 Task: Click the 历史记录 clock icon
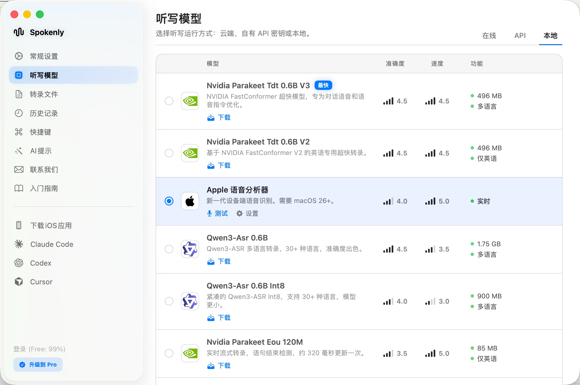(x=19, y=113)
